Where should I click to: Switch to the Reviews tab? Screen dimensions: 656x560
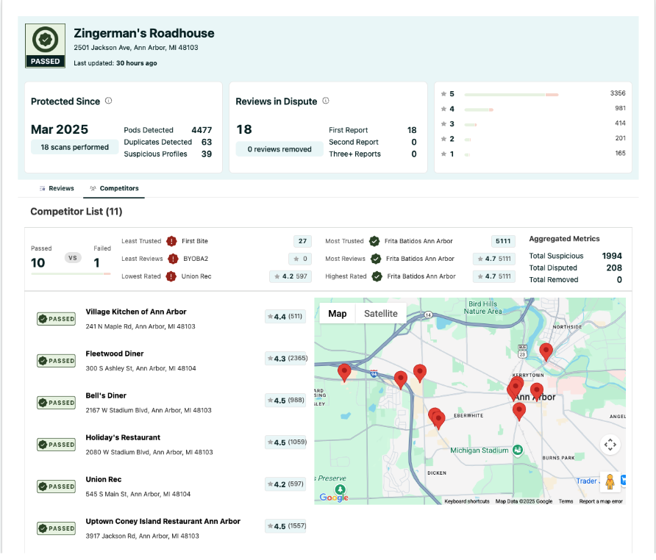pos(57,189)
